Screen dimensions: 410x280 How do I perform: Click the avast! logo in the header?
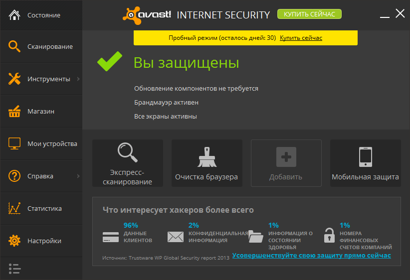coord(147,15)
